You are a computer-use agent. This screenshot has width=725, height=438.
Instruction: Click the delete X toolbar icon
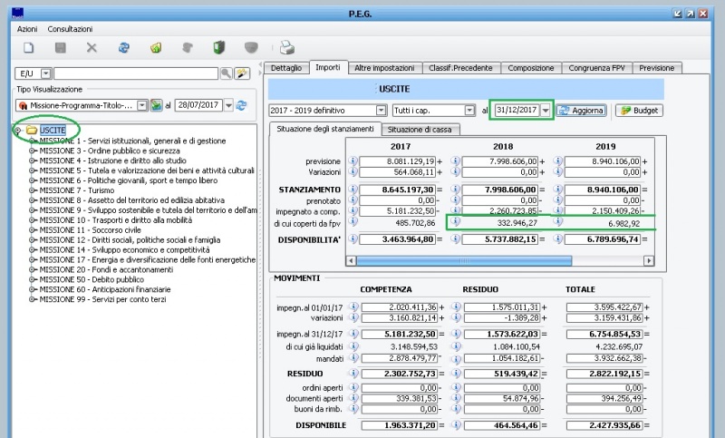[92, 47]
